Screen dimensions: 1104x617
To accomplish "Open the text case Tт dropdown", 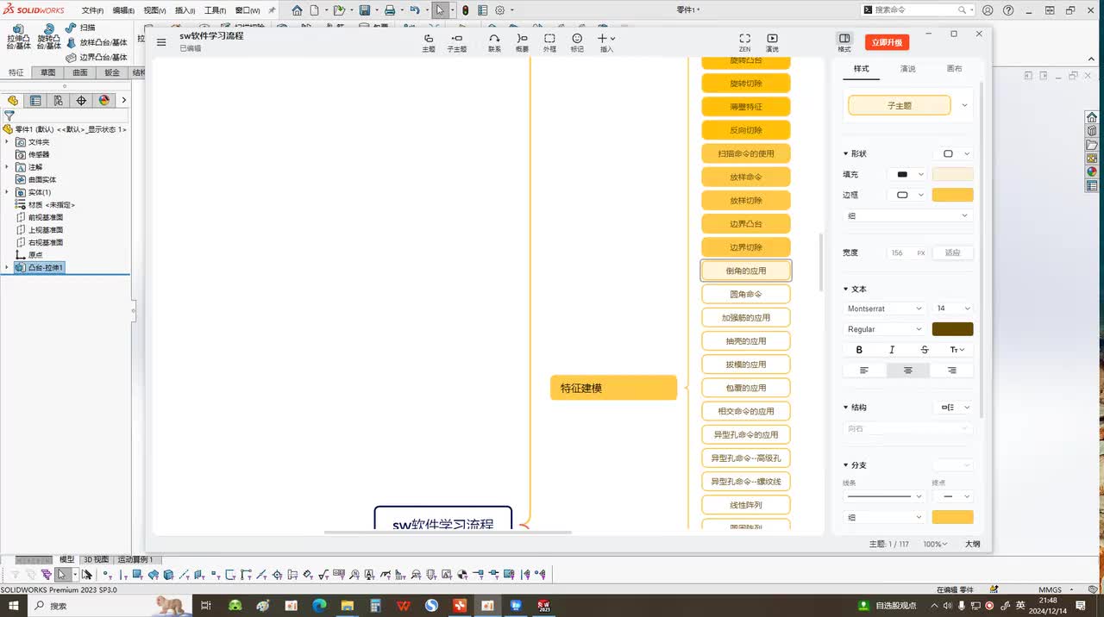I will (957, 350).
